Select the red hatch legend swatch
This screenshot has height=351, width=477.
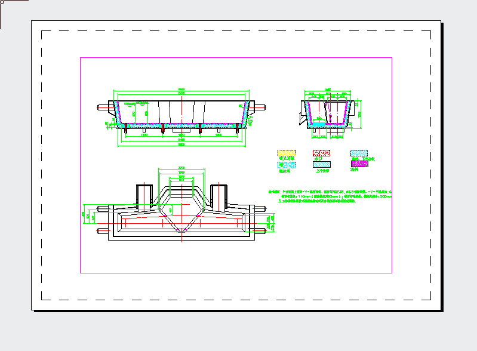[322, 153]
